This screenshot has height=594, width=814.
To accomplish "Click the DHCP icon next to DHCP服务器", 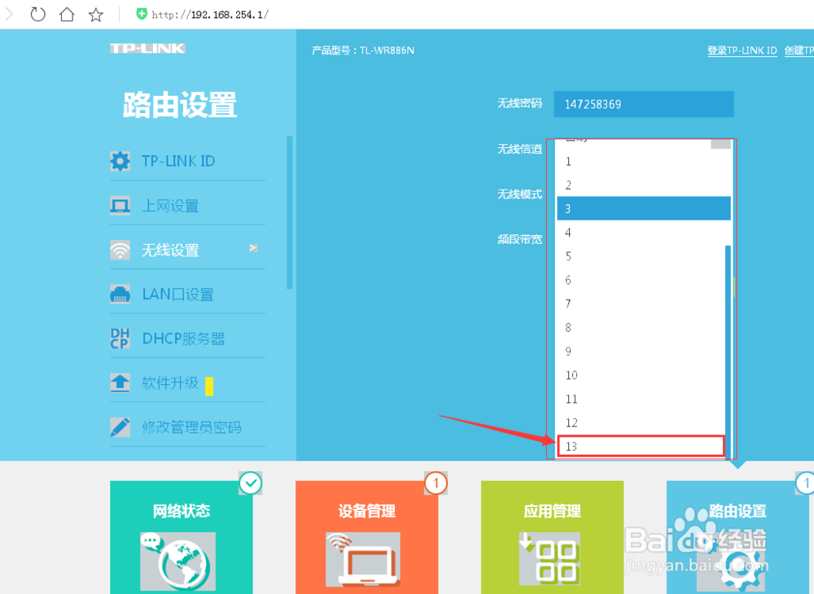I will (120, 338).
